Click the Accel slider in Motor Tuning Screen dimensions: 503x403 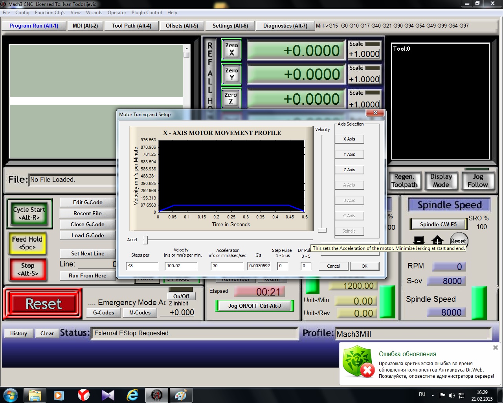(145, 240)
